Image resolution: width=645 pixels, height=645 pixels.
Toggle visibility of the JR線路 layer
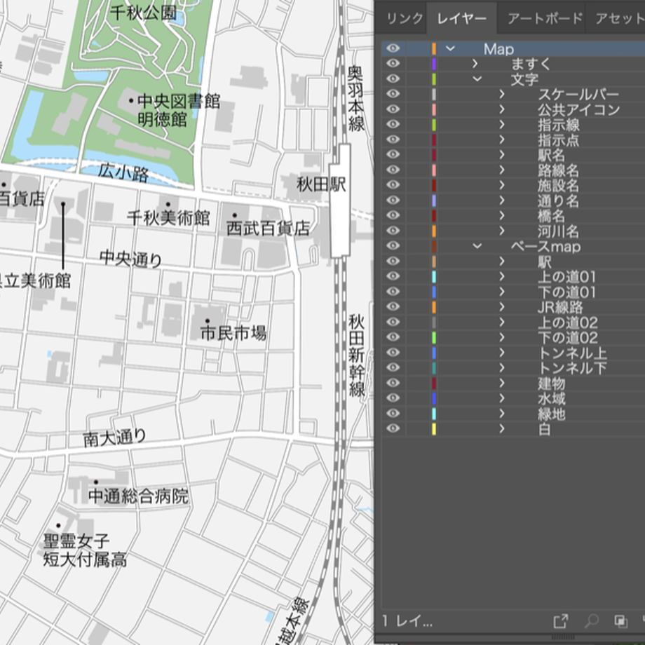(x=393, y=306)
